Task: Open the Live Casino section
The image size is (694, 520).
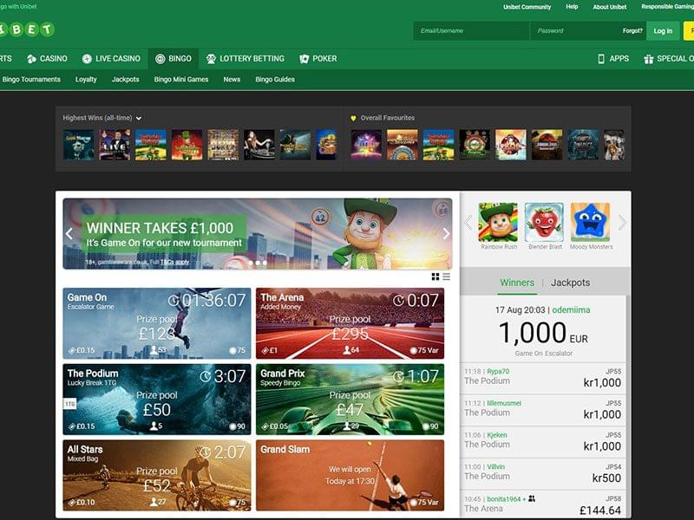Action: click(x=111, y=59)
